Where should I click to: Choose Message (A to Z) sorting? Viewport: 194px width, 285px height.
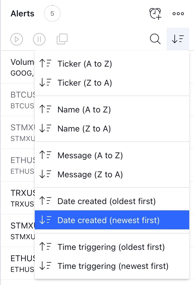pos(112,155)
